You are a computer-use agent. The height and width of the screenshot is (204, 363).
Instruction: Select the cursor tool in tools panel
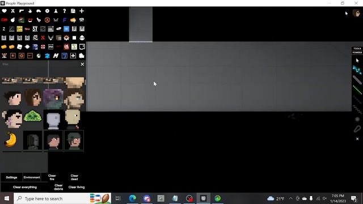357,61
